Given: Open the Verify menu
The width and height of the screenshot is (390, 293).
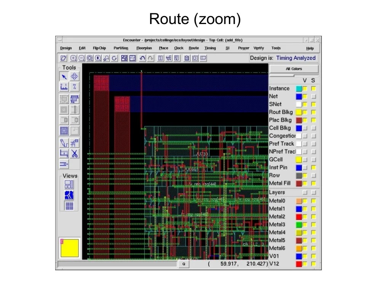Looking at the screenshot, I should click(259, 48).
